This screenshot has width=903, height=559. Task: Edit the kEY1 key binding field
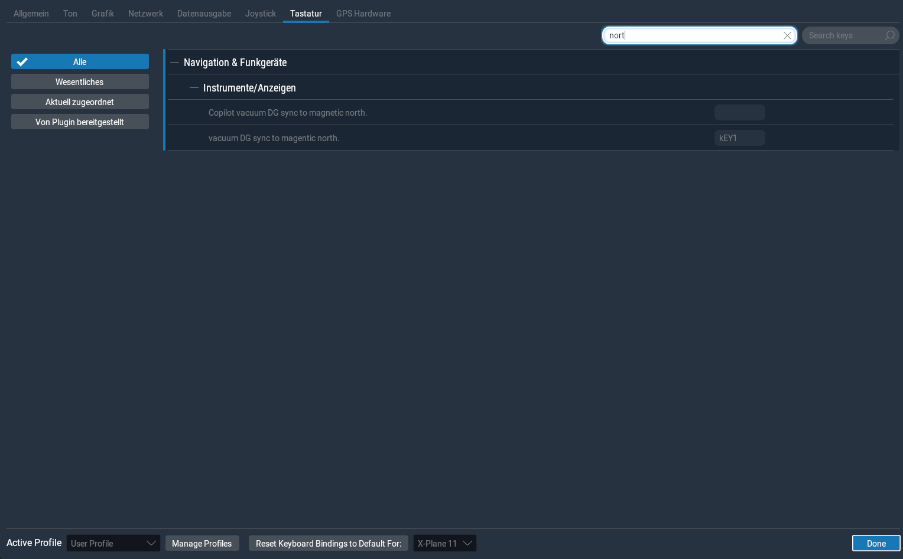point(739,138)
